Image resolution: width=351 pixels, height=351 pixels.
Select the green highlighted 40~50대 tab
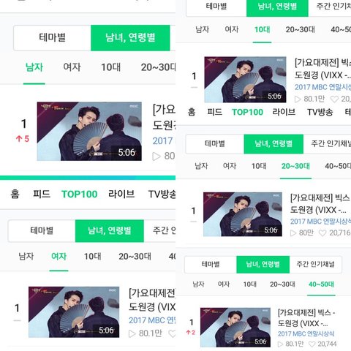click(x=321, y=284)
